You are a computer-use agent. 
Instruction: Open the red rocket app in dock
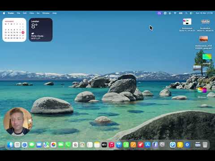point(141,145)
